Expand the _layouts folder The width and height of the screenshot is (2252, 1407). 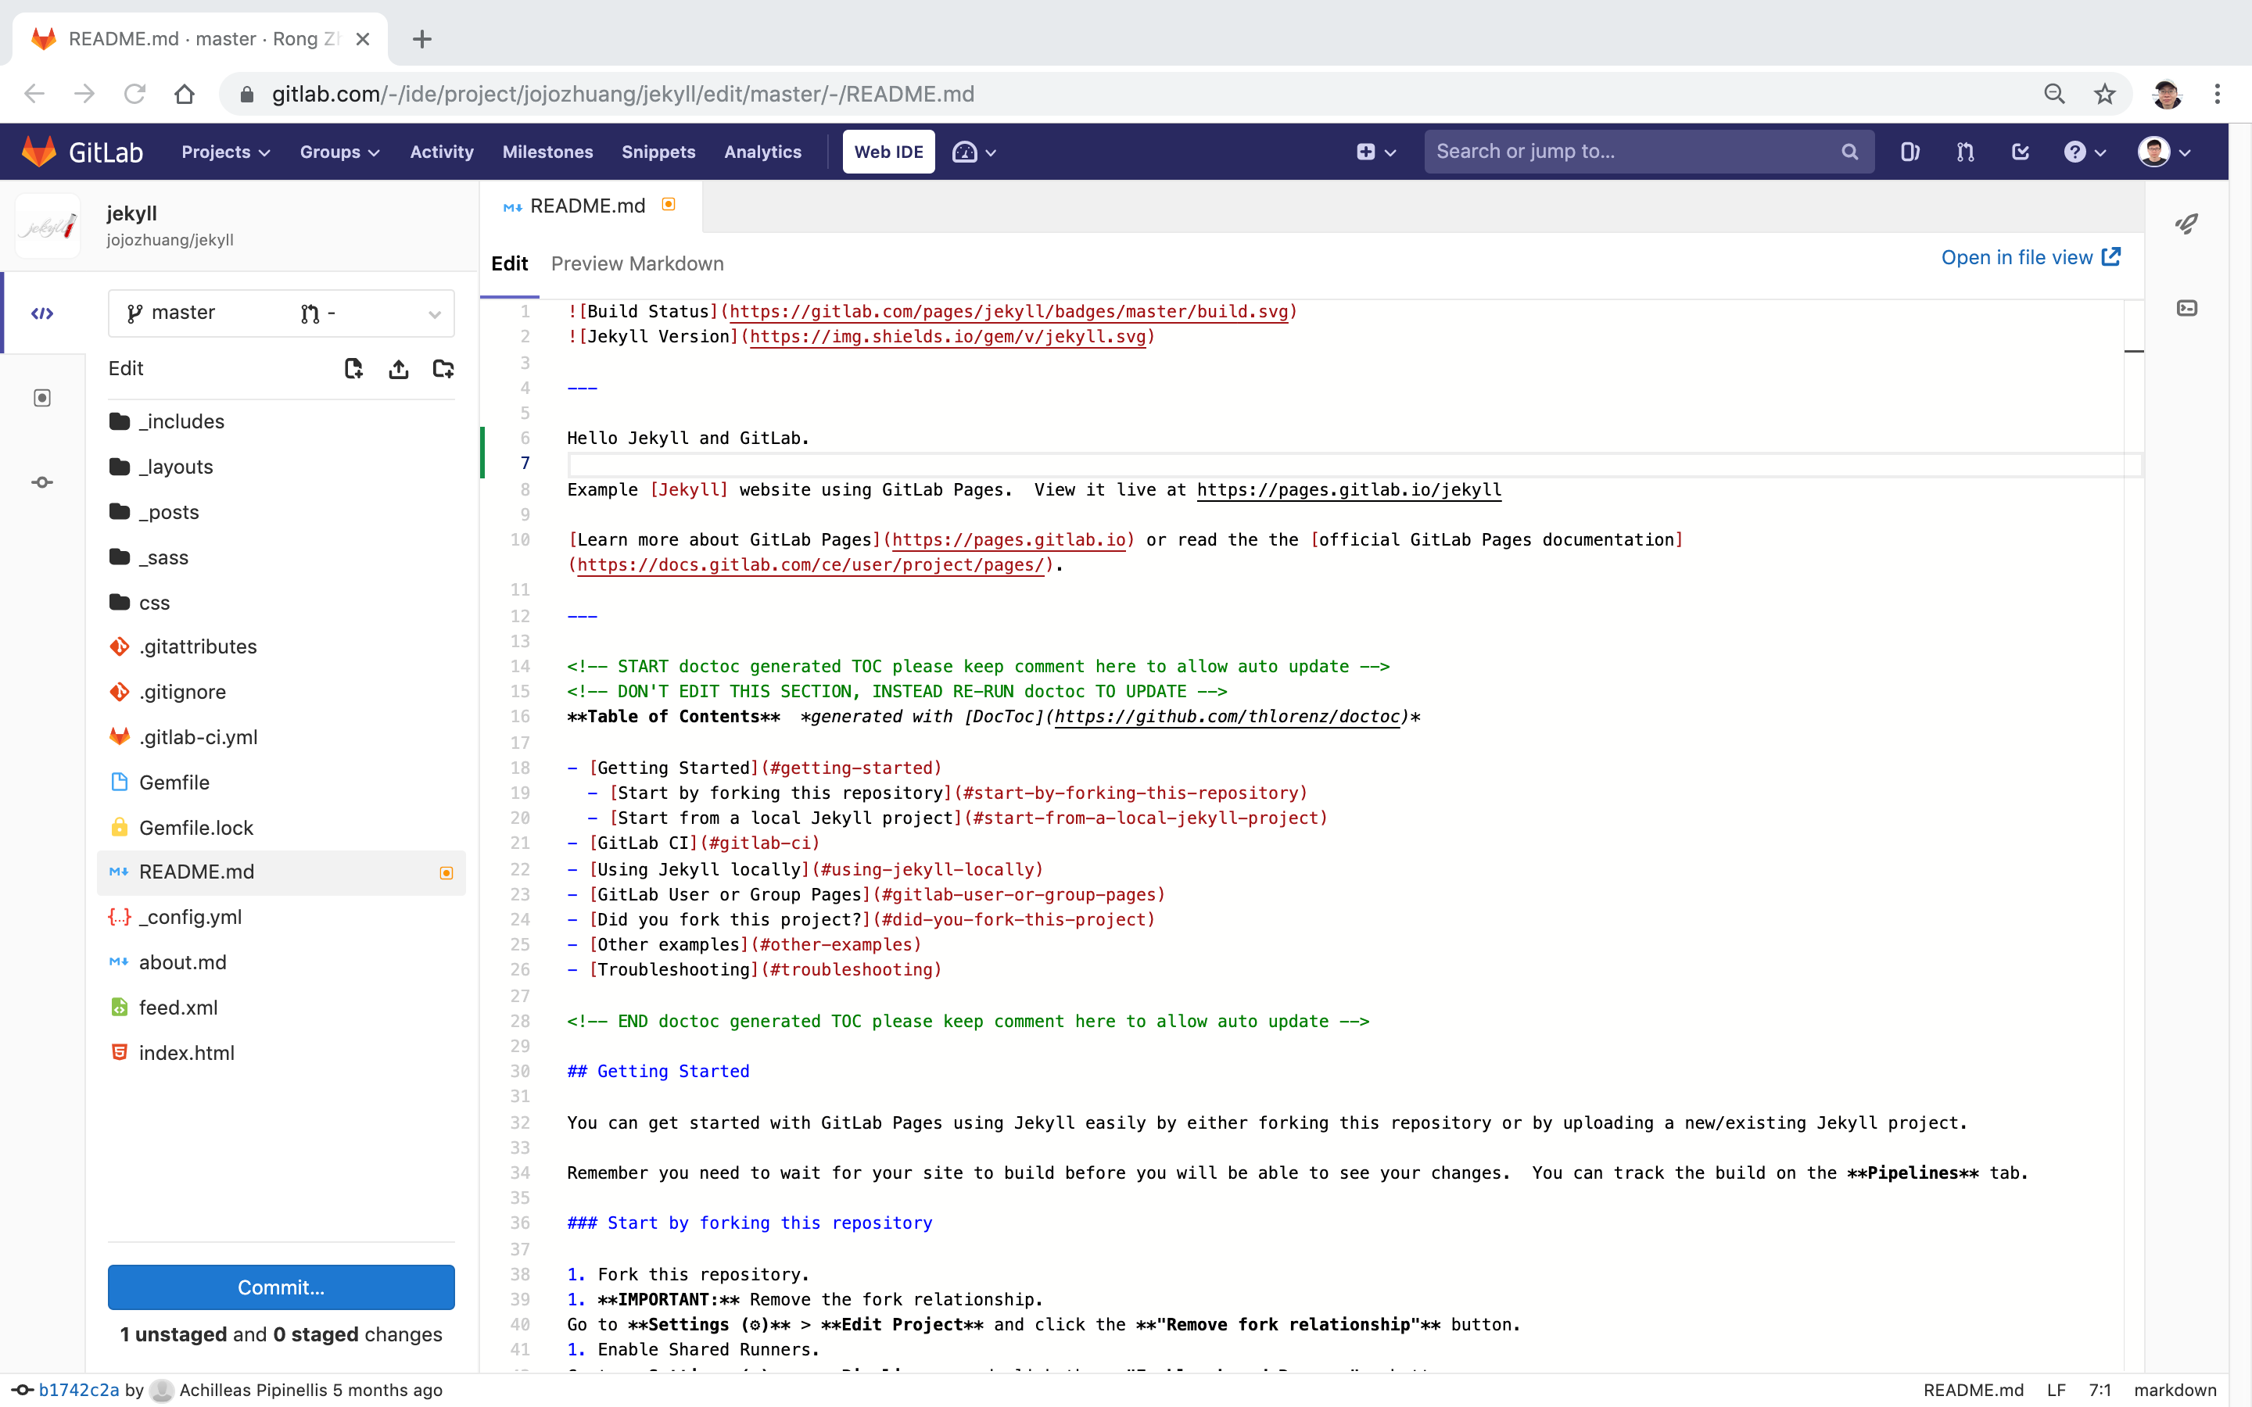coord(281,467)
